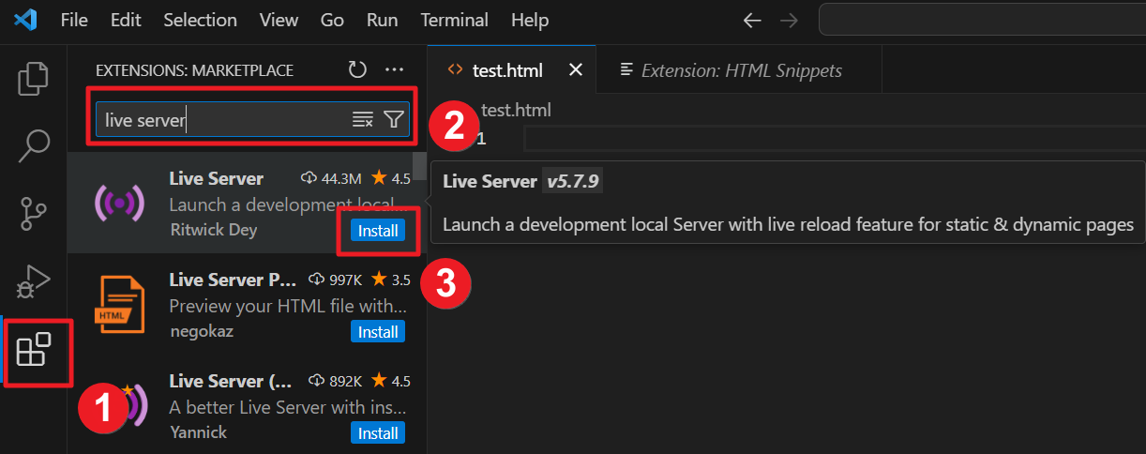
Task: Open the Explorer view in activity bar
Action: point(34,78)
